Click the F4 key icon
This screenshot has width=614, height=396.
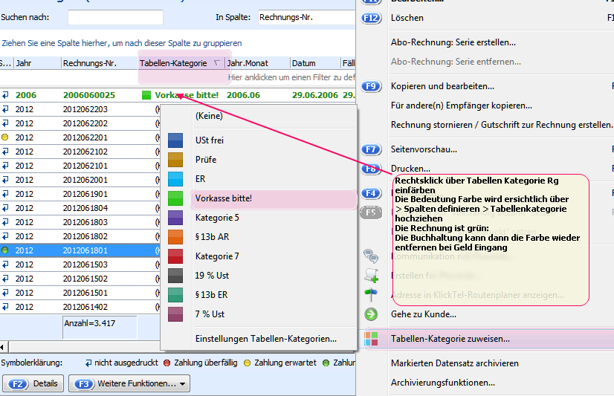click(x=371, y=193)
